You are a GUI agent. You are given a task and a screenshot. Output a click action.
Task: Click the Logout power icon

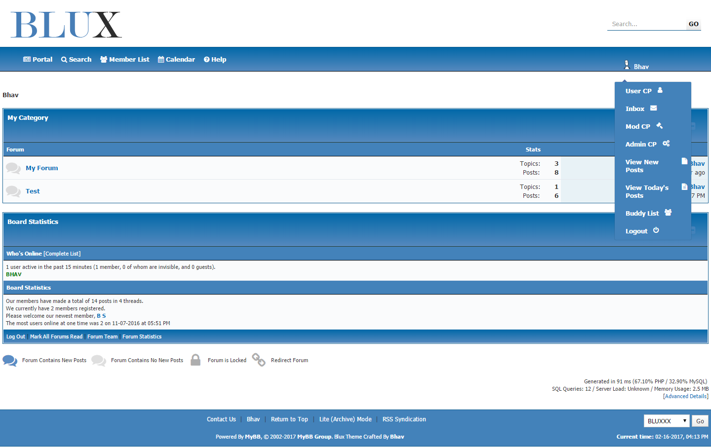tap(656, 230)
